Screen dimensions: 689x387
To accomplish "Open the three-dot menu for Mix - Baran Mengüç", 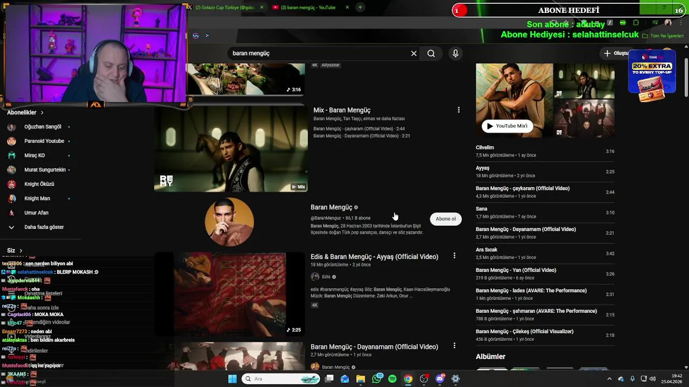I will point(459,110).
